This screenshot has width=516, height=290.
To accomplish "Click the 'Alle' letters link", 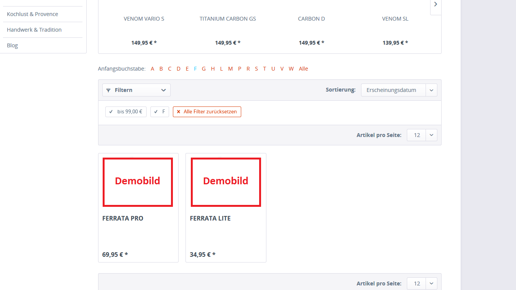I will [303, 69].
